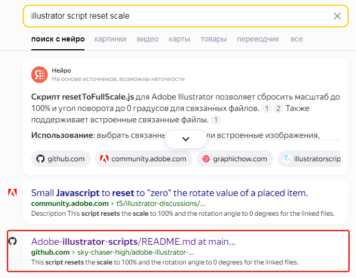
Task: Click the Нейро red logo icon
Action: click(x=39, y=75)
